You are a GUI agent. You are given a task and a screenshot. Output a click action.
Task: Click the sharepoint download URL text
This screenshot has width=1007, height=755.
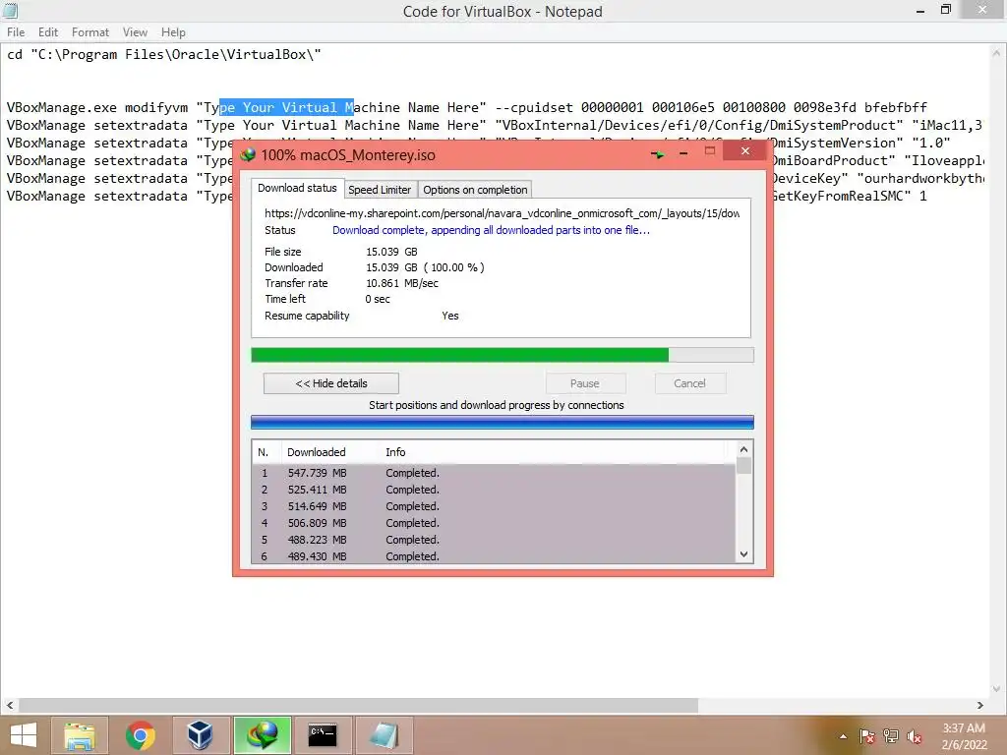pyautogui.click(x=503, y=213)
